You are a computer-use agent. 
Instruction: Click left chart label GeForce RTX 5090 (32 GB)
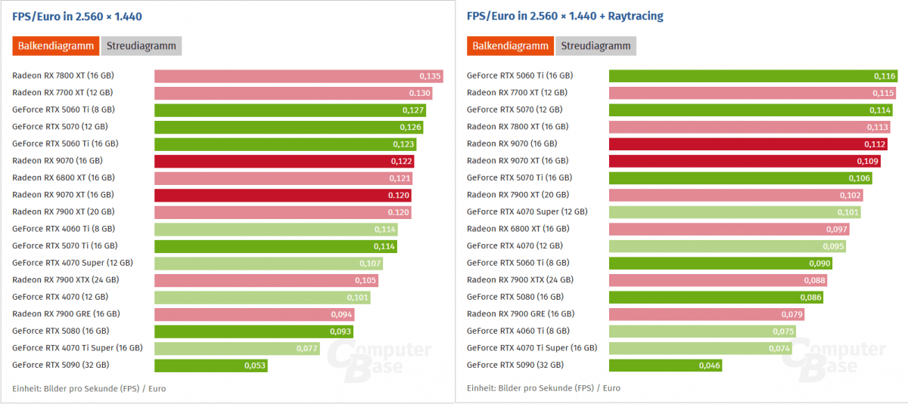(61, 365)
